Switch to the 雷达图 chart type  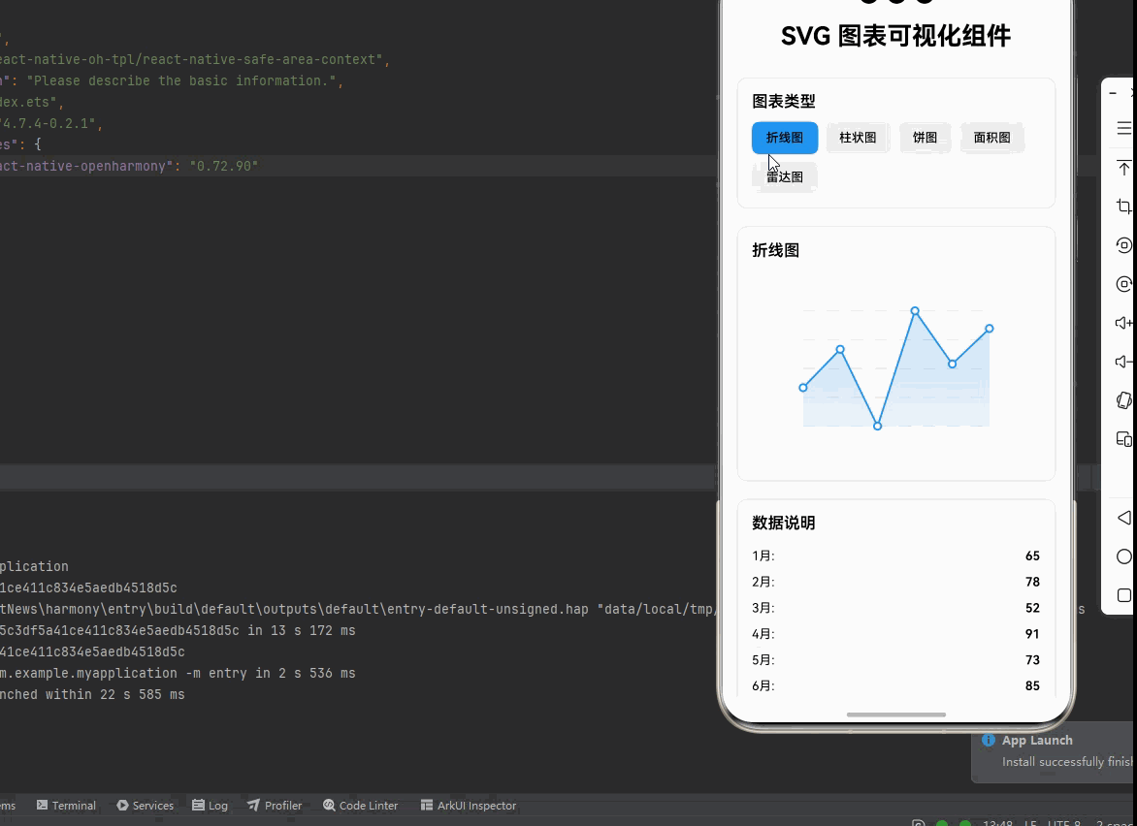click(x=785, y=176)
